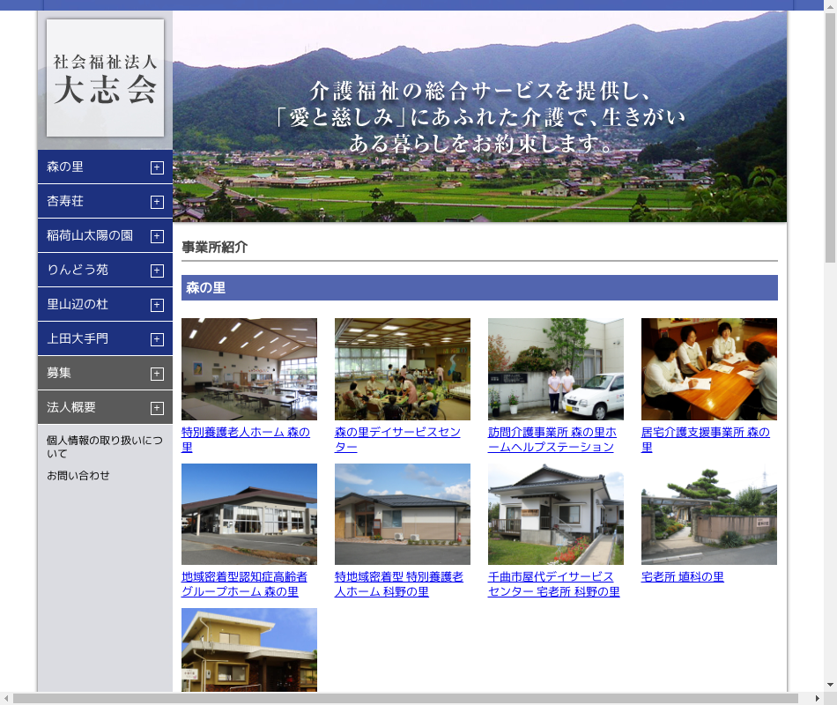Go to お問い合わせ contact page
837x705 pixels.
coord(78,476)
